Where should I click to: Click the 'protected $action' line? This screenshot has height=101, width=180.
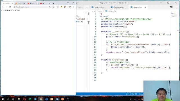[117, 24]
